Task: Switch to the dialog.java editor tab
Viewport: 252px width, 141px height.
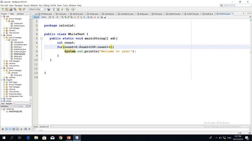Action: pyautogui.click(x=144, y=14)
